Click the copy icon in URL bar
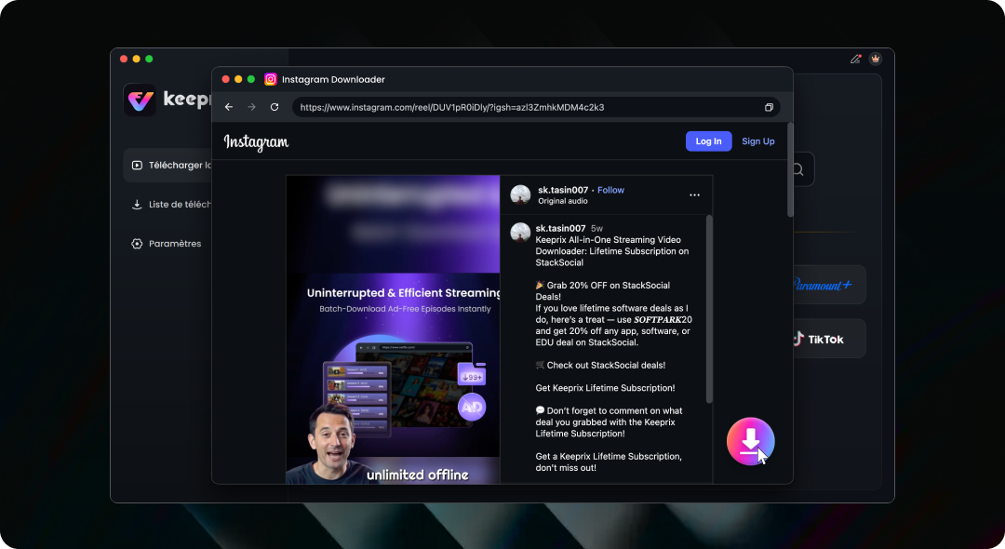 (x=769, y=107)
